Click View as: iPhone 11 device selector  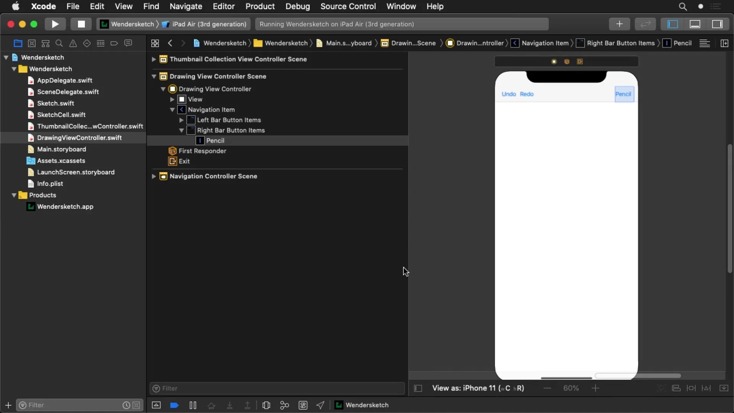tap(478, 388)
